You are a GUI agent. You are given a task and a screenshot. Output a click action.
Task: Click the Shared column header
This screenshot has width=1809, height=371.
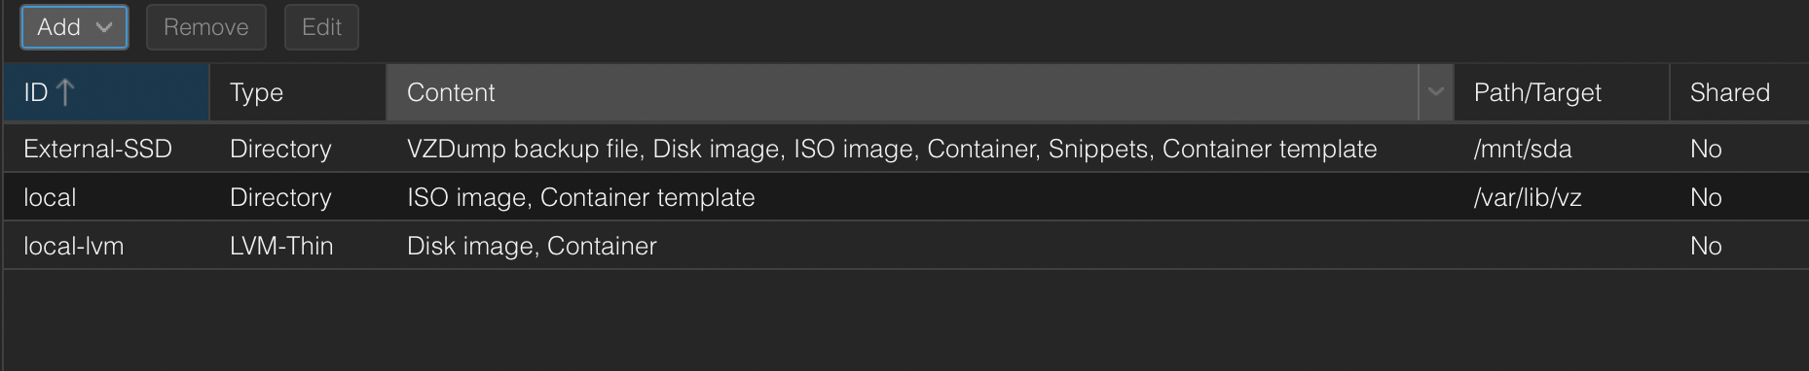pyautogui.click(x=1739, y=92)
